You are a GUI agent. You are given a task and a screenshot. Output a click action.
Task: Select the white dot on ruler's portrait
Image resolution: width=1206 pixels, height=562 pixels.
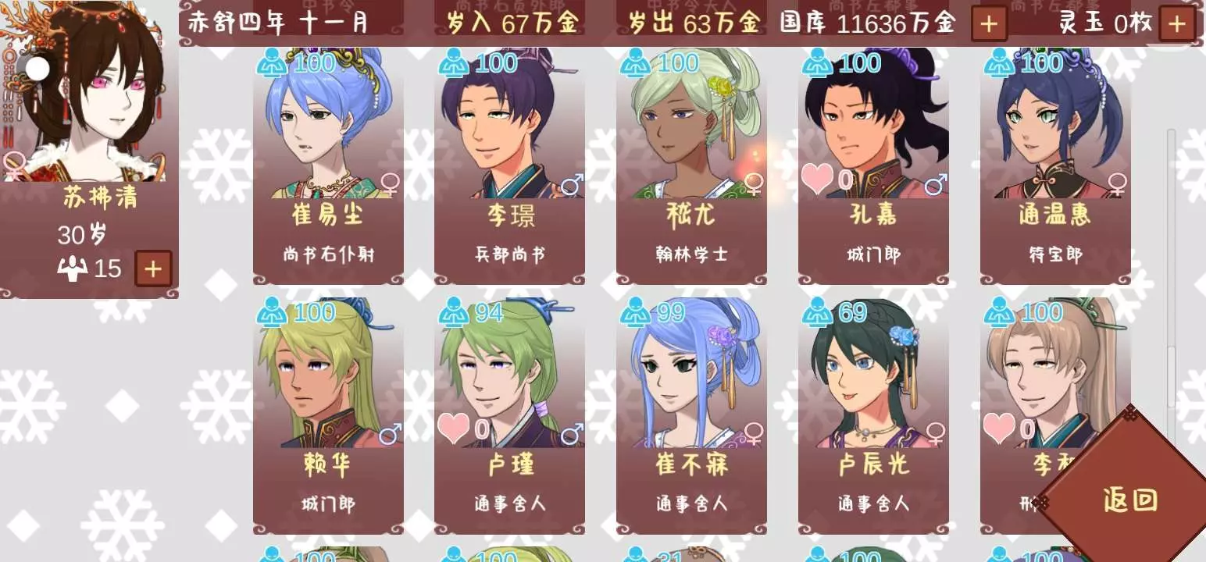pyautogui.click(x=37, y=69)
